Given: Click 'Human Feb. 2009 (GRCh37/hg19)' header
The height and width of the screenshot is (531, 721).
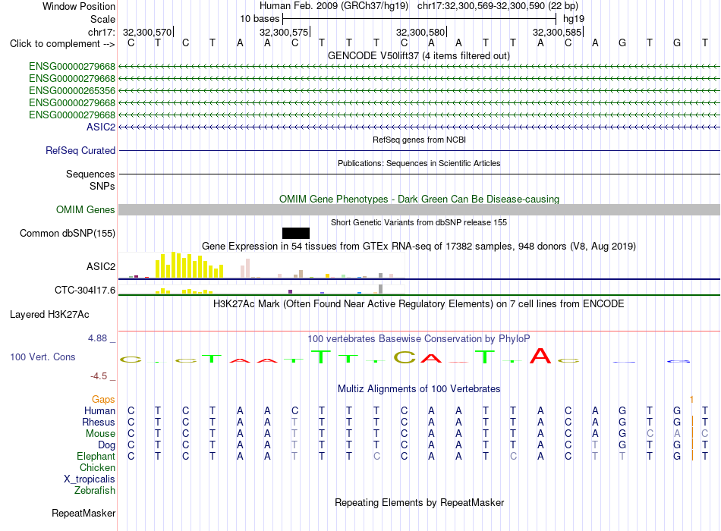Looking at the screenshot, I should coord(334,6).
